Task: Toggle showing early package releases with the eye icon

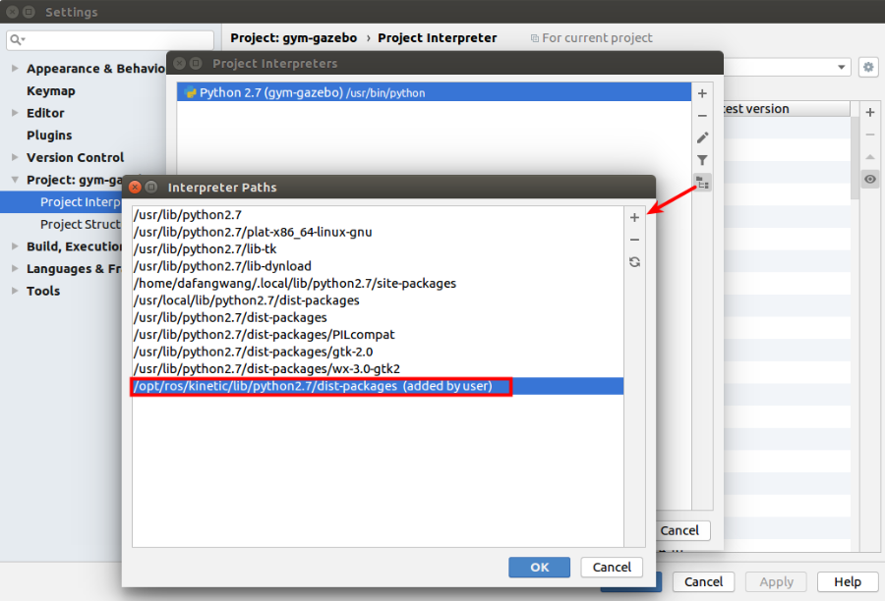Action: [x=869, y=179]
